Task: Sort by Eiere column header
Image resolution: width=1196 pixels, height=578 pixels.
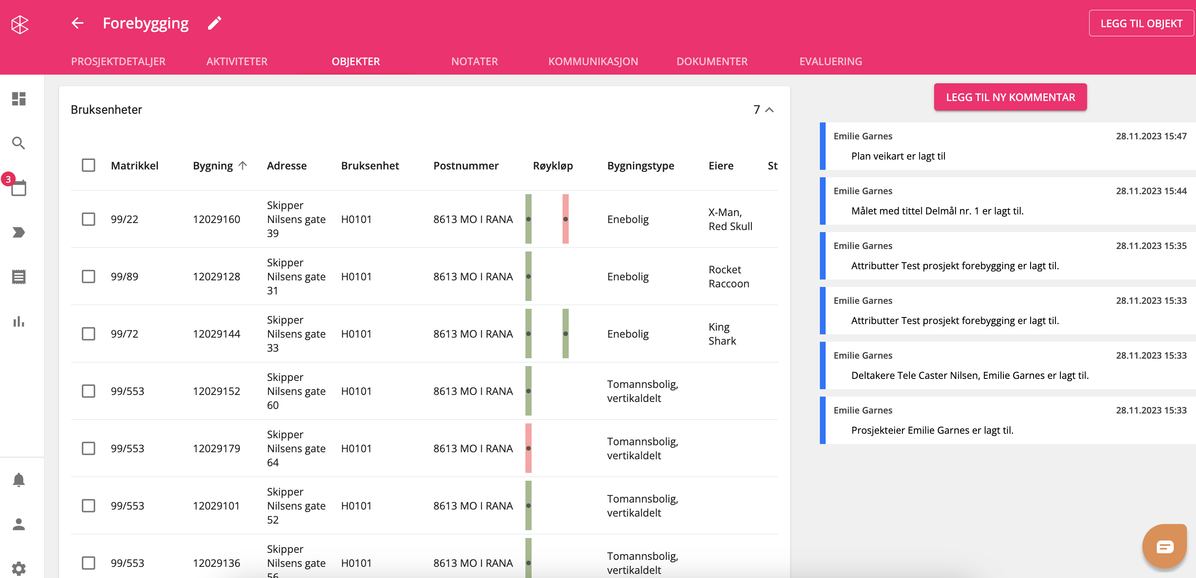Action: pyautogui.click(x=720, y=165)
